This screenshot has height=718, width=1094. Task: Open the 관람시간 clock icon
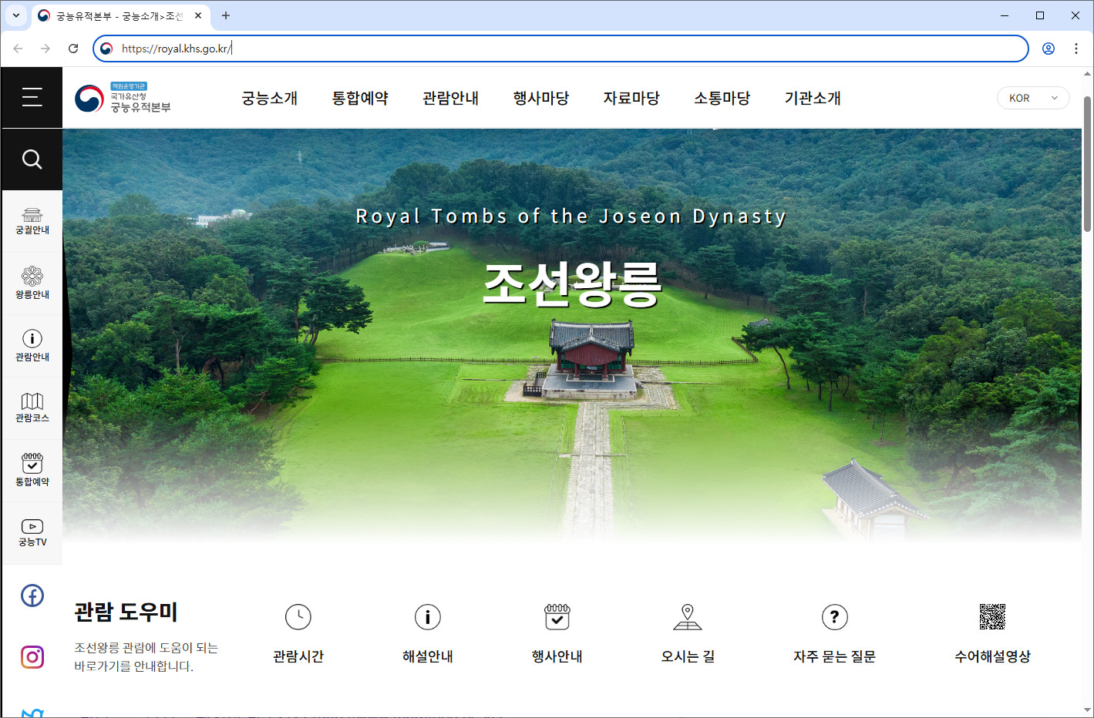pos(298,617)
